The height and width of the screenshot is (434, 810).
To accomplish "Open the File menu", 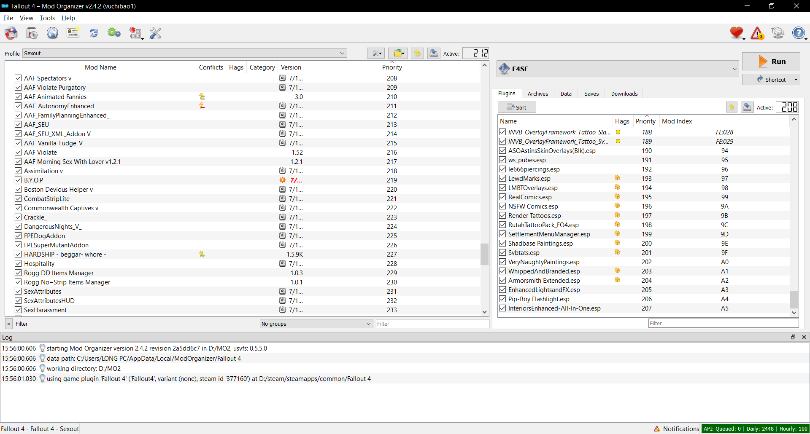I will tap(8, 18).
